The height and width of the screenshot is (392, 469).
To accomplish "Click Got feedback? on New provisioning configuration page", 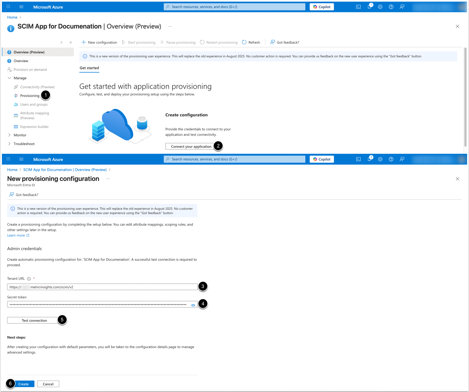I will click(24, 195).
